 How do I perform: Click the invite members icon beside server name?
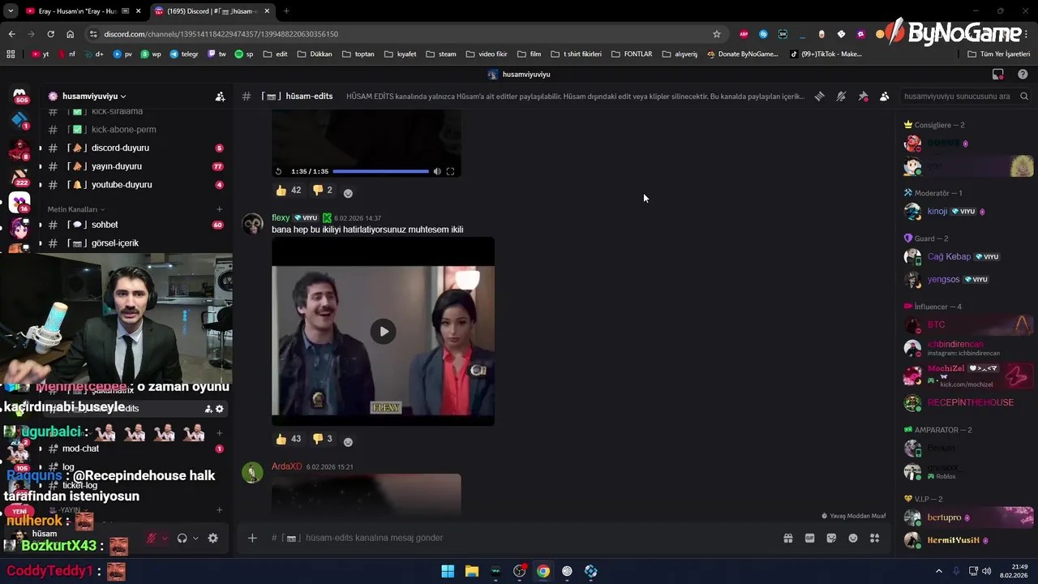(220, 96)
